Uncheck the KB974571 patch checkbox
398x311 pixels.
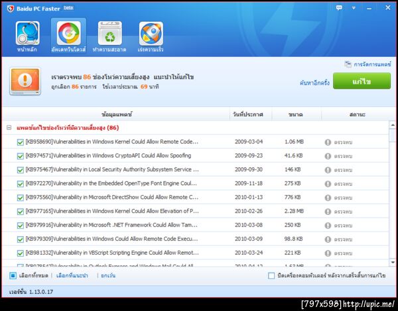coord(21,156)
